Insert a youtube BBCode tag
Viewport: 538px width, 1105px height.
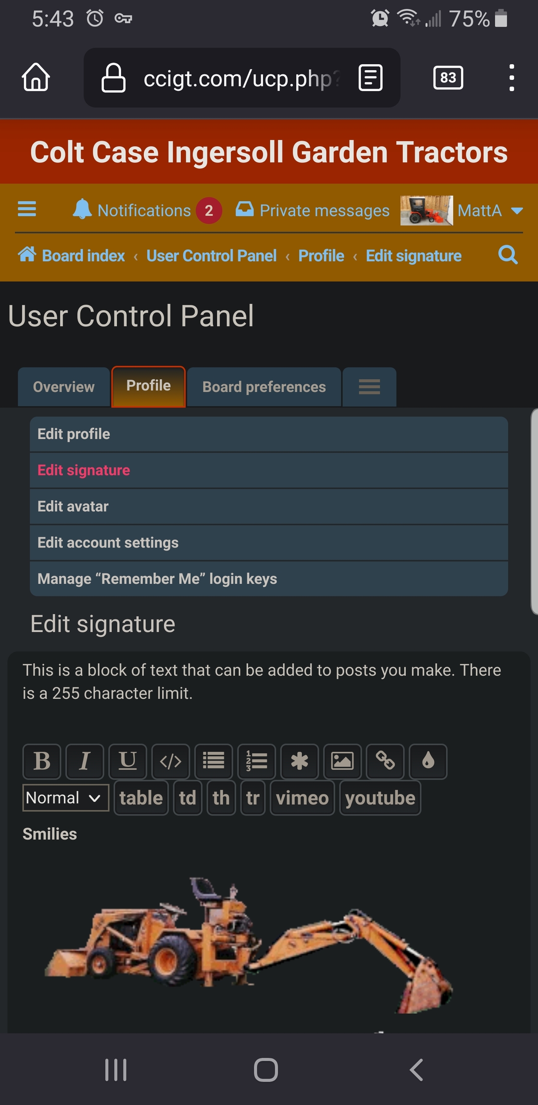click(380, 798)
